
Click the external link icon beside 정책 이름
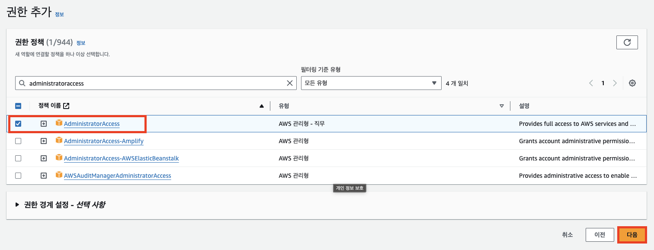pyautogui.click(x=66, y=106)
